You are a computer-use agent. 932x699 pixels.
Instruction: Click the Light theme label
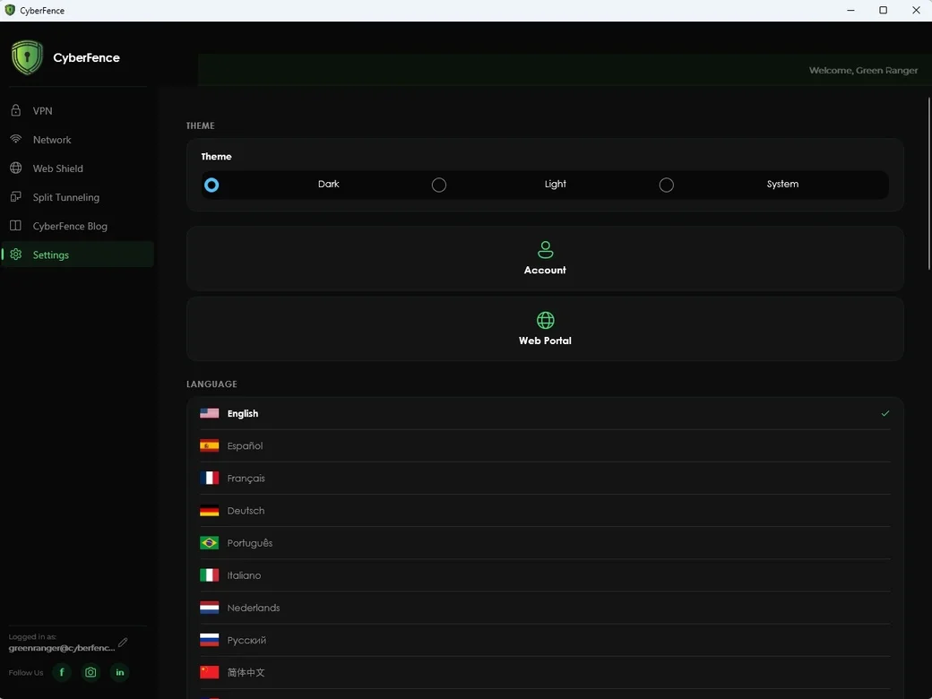point(555,184)
